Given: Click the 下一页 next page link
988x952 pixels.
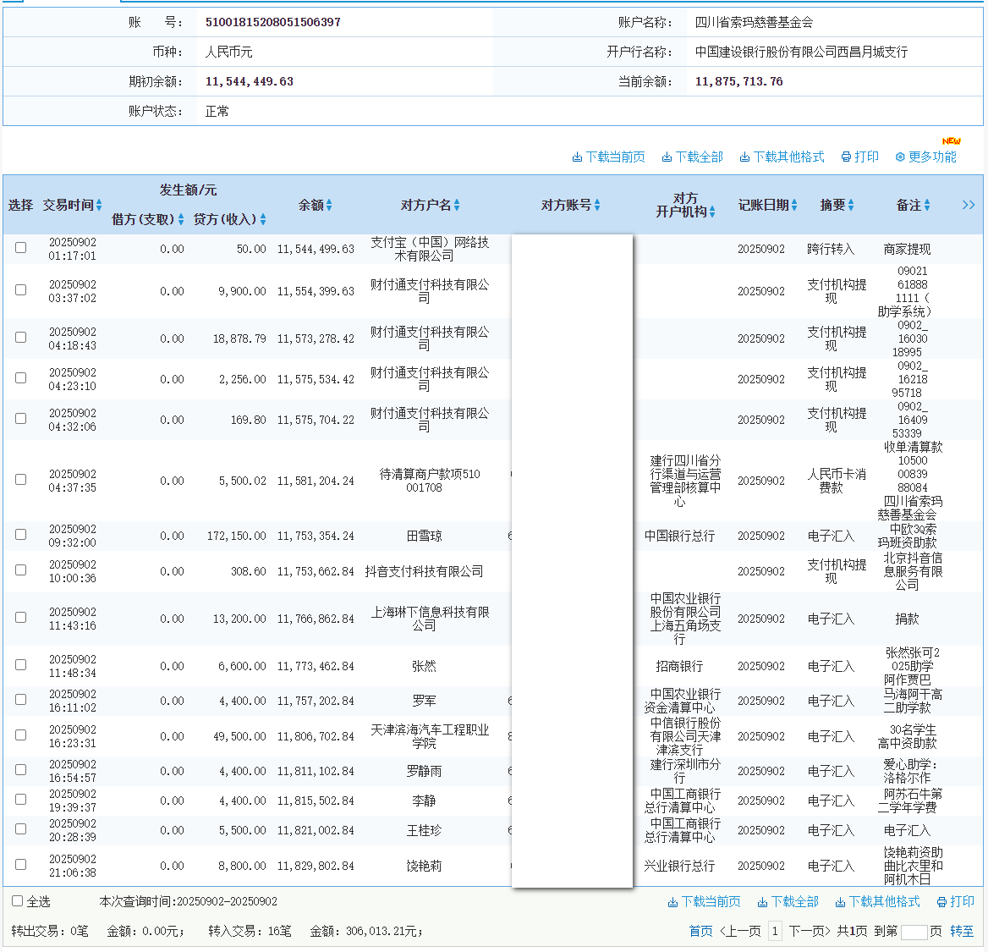Looking at the screenshot, I should (810, 931).
